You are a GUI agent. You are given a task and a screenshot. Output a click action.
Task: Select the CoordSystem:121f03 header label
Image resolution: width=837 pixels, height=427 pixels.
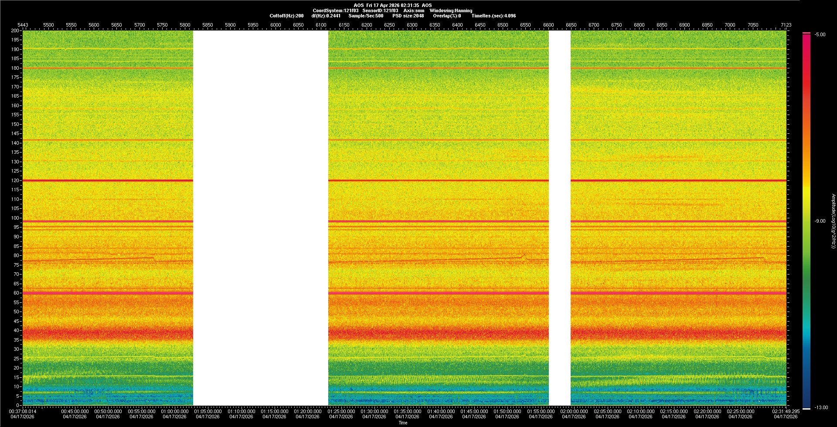(335, 10)
